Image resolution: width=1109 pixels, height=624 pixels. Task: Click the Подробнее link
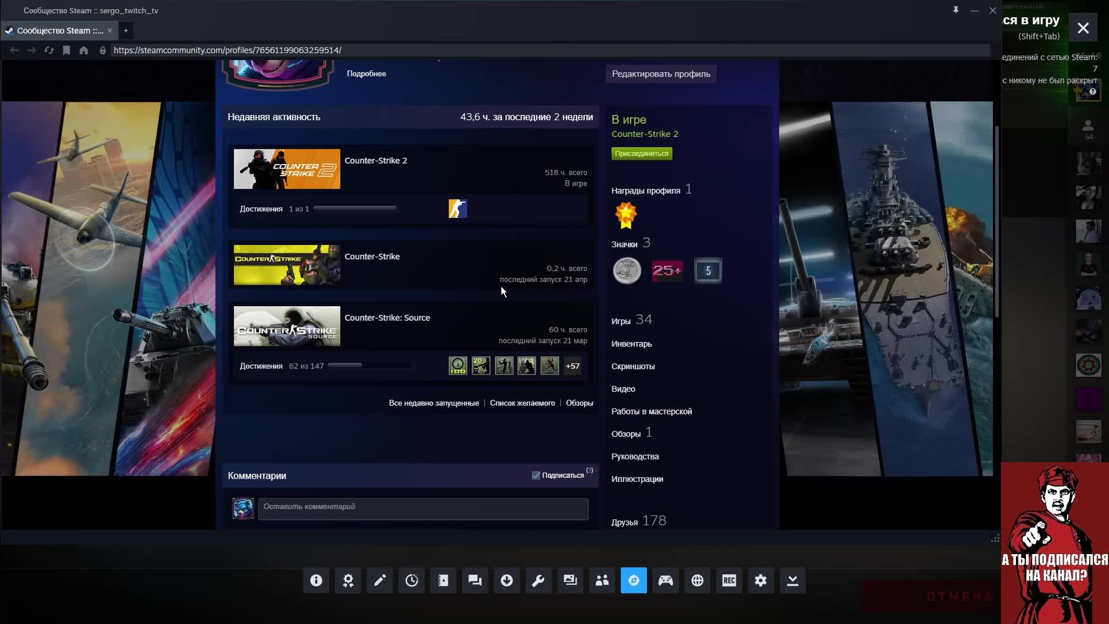[366, 74]
